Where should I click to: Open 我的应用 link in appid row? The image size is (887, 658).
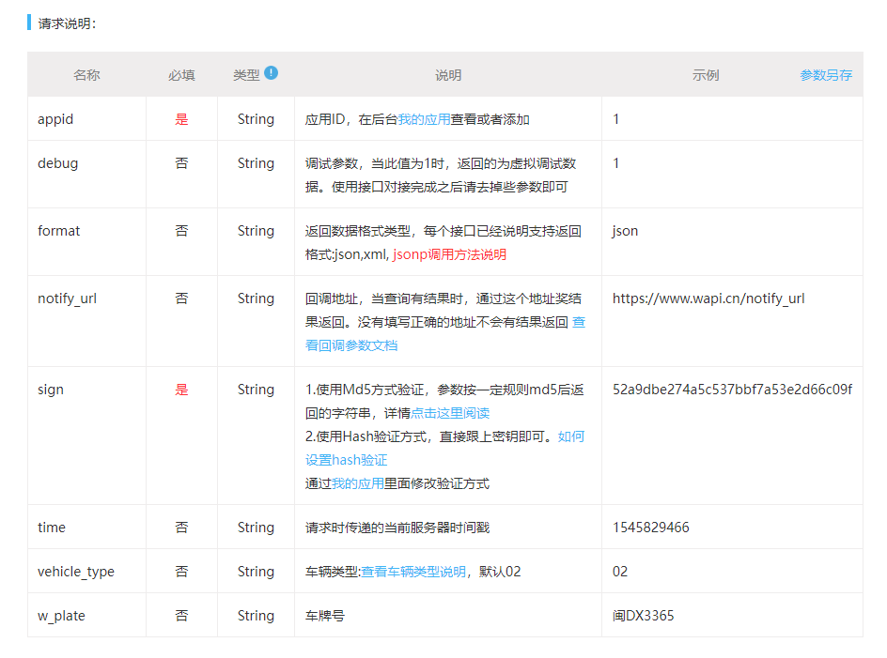[424, 119]
